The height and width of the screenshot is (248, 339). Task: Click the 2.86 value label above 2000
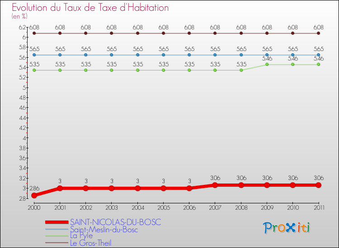click(x=34, y=188)
